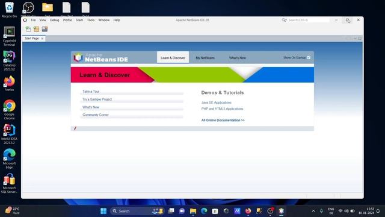385x217 pixels.
Task: Open All Online Documentation link
Action: click(223, 121)
